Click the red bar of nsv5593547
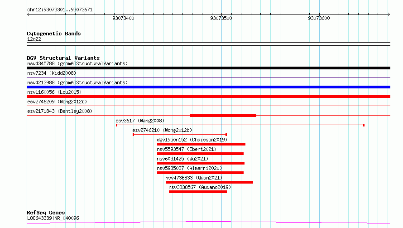The image size is (403, 228). pos(200,154)
